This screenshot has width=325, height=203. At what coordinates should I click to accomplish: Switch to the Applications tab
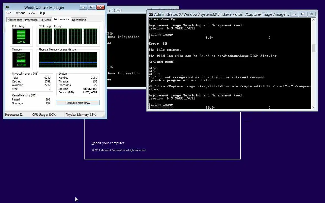coord(15,20)
